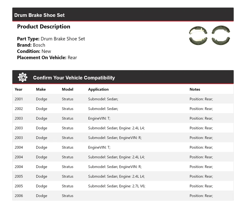246x208 pixels.
Task: Click the Notes column header
Action: [x=195, y=89]
